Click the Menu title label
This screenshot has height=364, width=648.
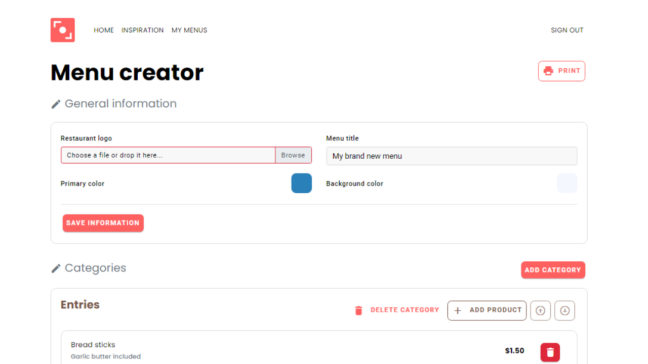click(343, 138)
